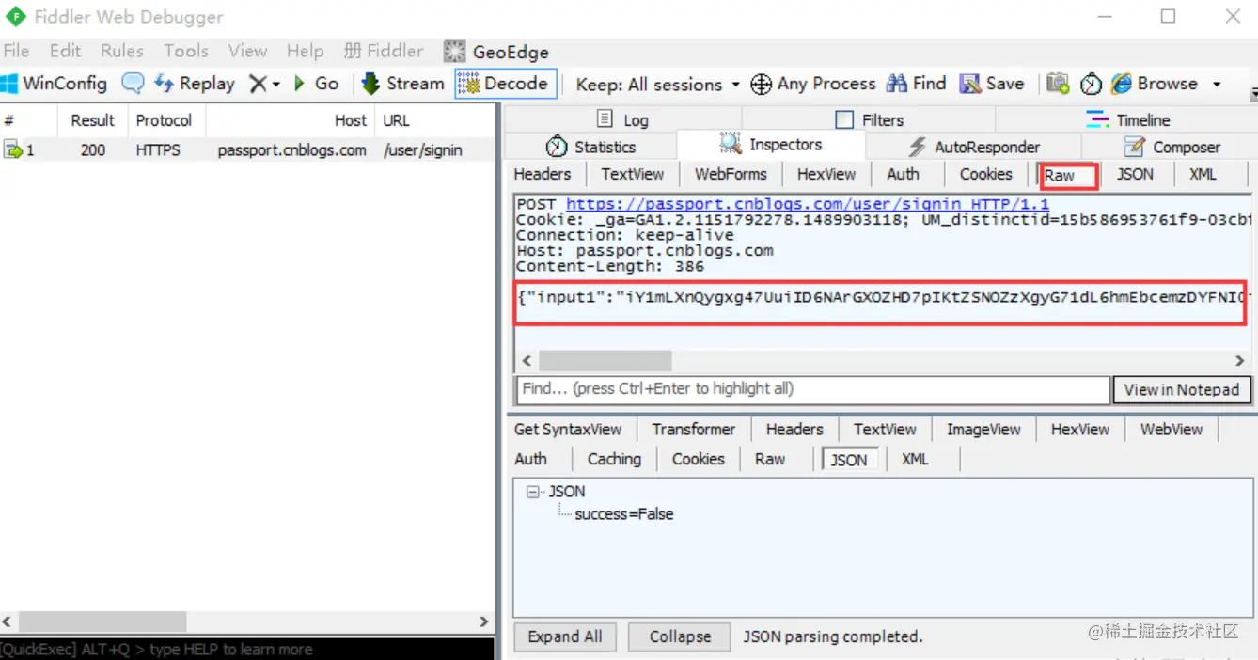
Task: Click the session list horizontal scrollbar thumb
Action: click(x=102, y=621)
